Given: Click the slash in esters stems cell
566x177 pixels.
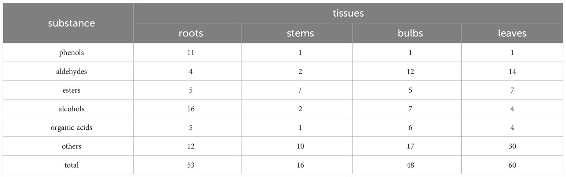Looking at the screenshot, I should pyautogui.click(x=301, y=90).
